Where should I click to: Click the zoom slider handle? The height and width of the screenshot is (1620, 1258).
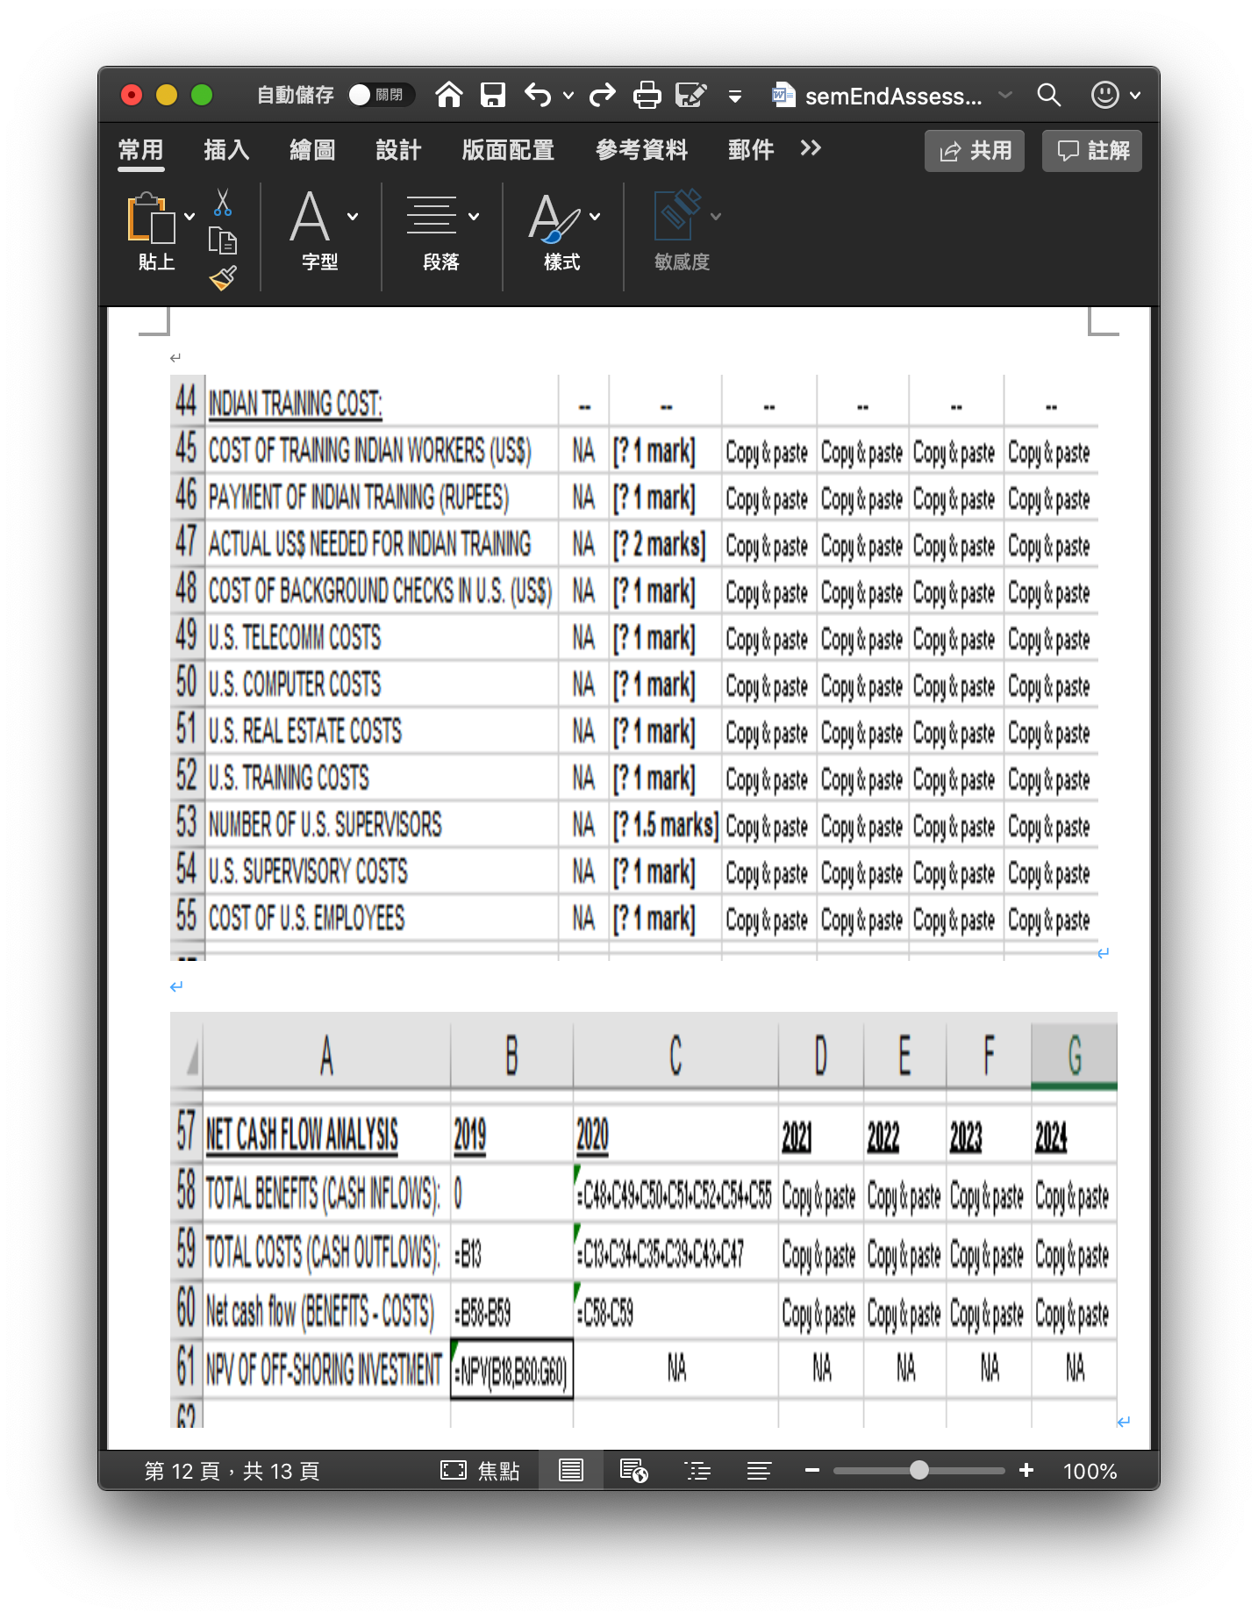click(918, 1470)
